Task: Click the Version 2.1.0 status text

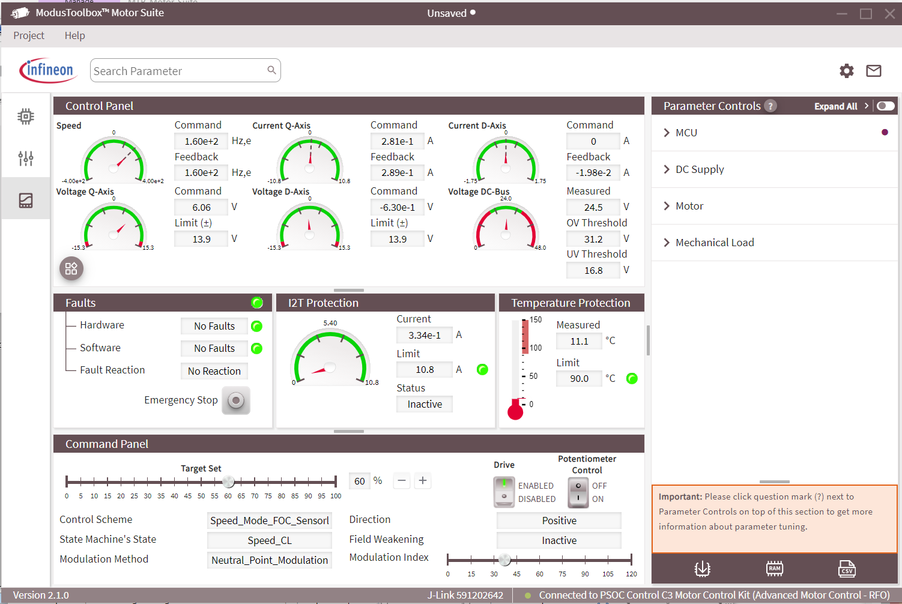Action: (x=41, y=596)
